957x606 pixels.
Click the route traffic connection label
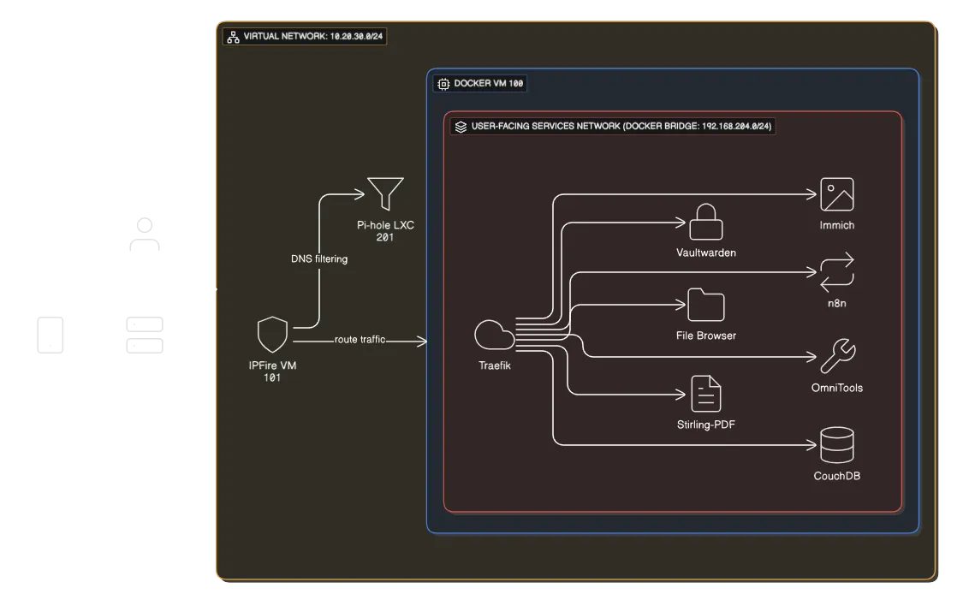coord(360,339)
